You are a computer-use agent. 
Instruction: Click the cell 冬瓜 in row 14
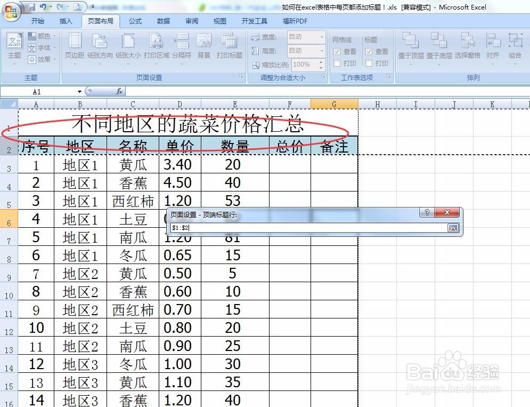tap(133, 364)
